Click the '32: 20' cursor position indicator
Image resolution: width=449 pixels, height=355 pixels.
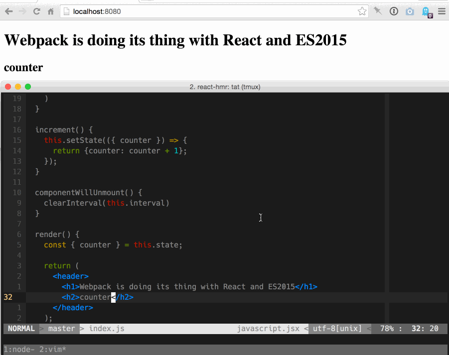click(425, 329)
